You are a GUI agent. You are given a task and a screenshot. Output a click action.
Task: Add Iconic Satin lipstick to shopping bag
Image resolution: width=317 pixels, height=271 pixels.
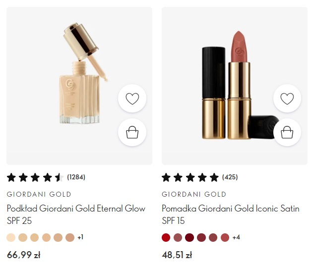pyautogui.click(x=287, y=132)
